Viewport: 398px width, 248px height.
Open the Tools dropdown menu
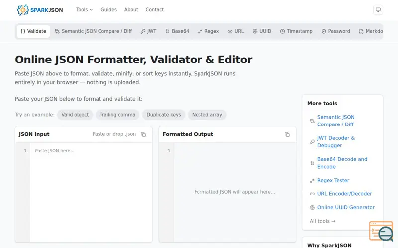[x=84, y=10]
